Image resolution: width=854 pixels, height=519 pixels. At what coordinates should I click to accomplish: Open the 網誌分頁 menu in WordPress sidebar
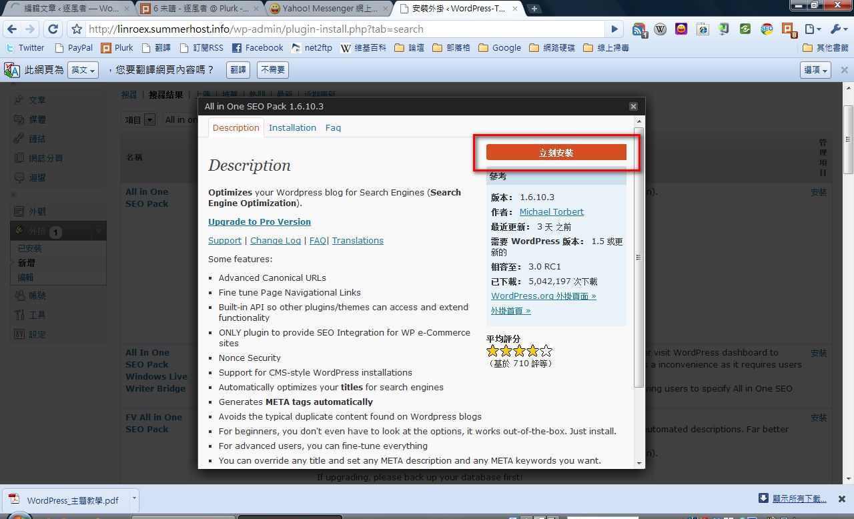(x=46, y=158)
